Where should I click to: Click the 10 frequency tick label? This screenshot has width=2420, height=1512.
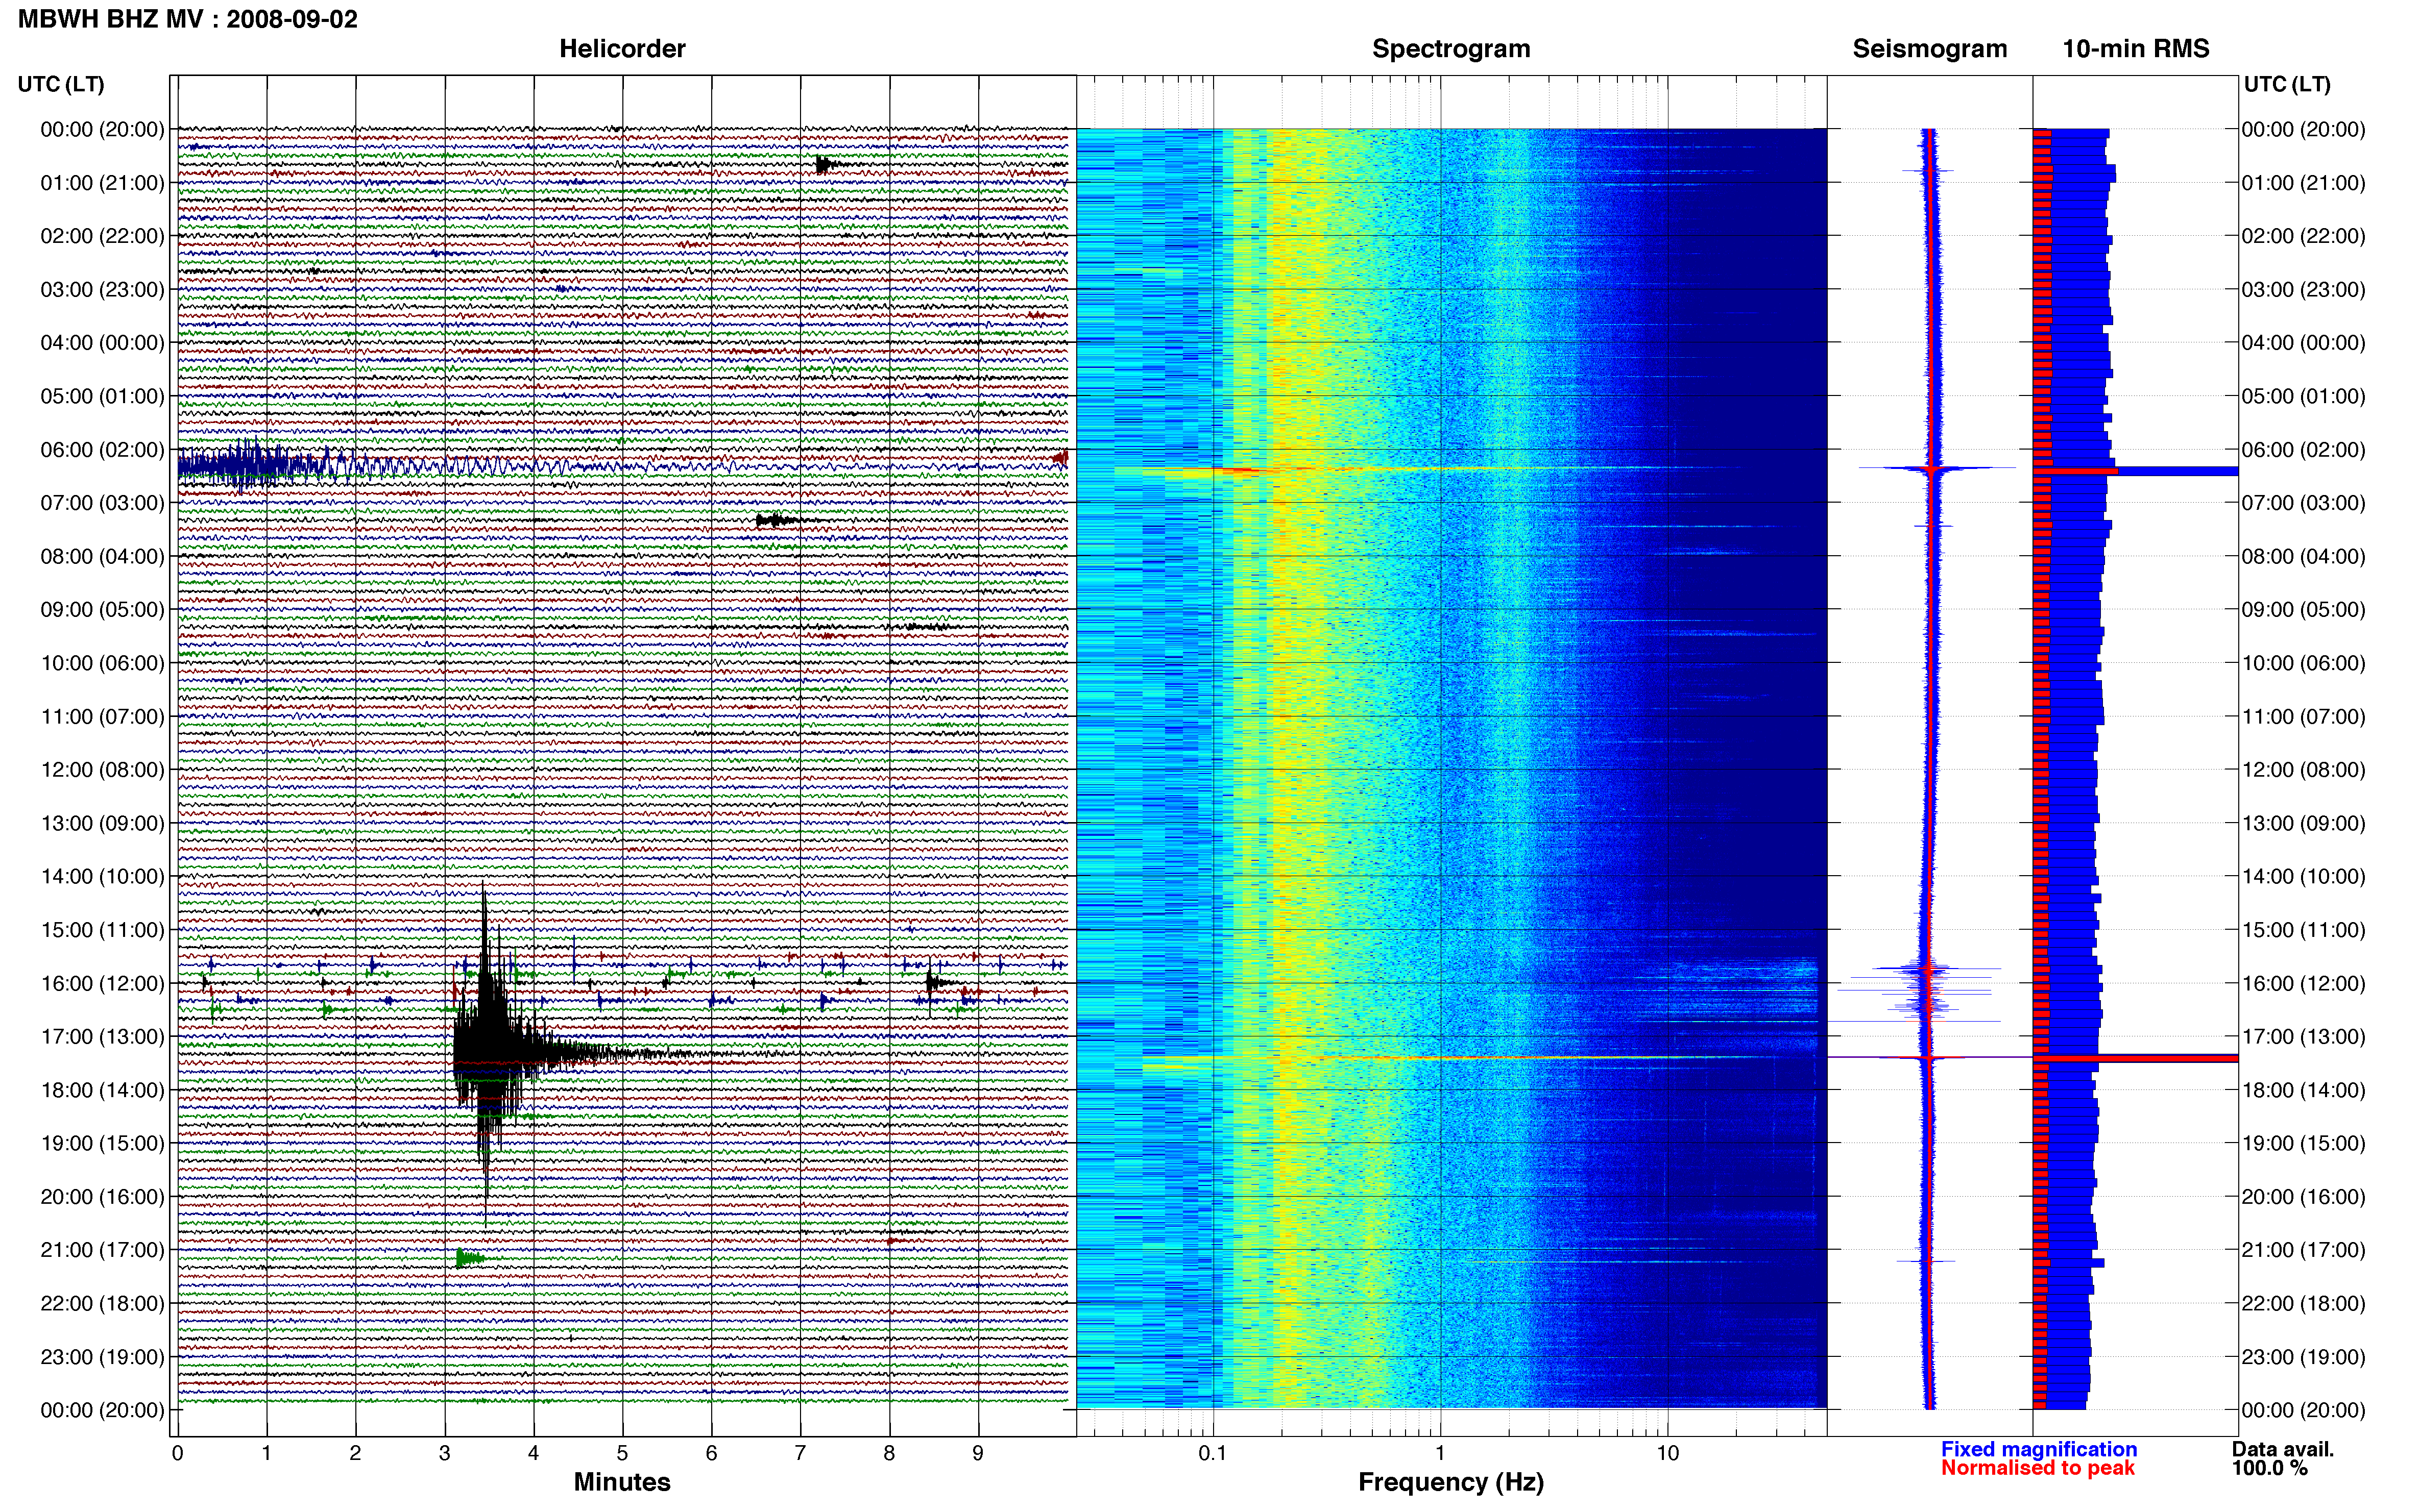pyautogui.click(x=1667, y=1453)
